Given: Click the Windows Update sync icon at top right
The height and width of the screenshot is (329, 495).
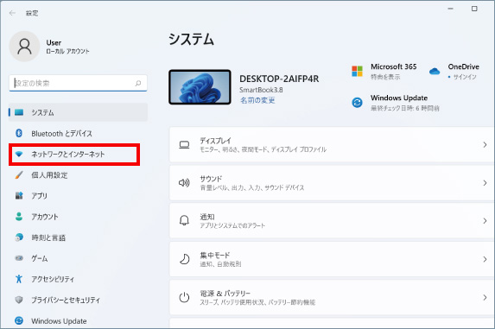Looking at the screenshot, I should click(x=357, y=103).
